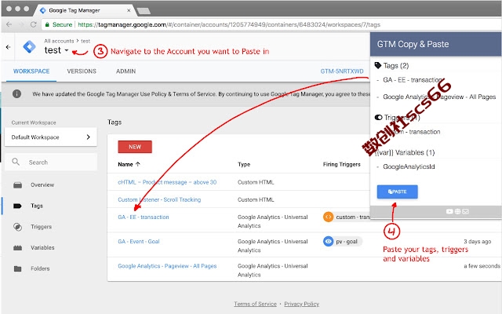Image resolution: width=502 pixels, height=314 pixels.
Task: Open Folders in the sidebar
Action: (x=40, y=268)
